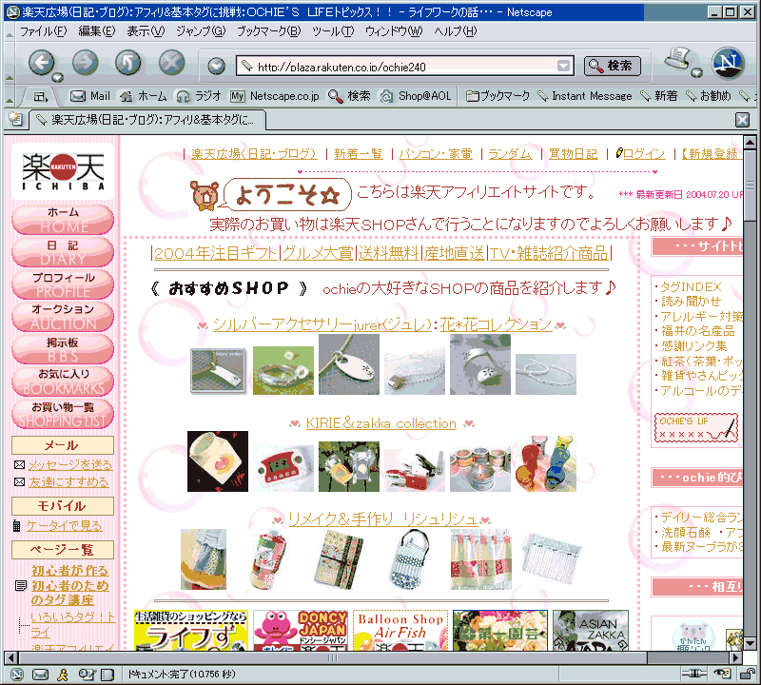
Task: Click the DONCY JAPAN banner
Action: pos(301,630)
